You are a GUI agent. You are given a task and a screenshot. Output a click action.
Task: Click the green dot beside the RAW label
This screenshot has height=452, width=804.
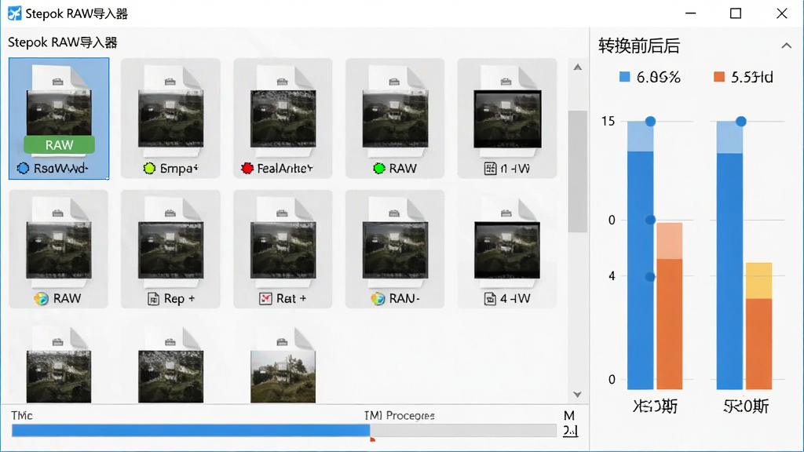pyautogui.click(x=379, y=168)
